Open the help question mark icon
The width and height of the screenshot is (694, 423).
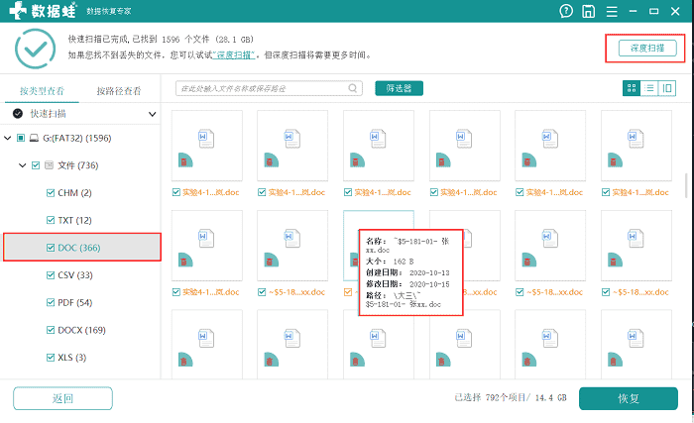[566, 11]
